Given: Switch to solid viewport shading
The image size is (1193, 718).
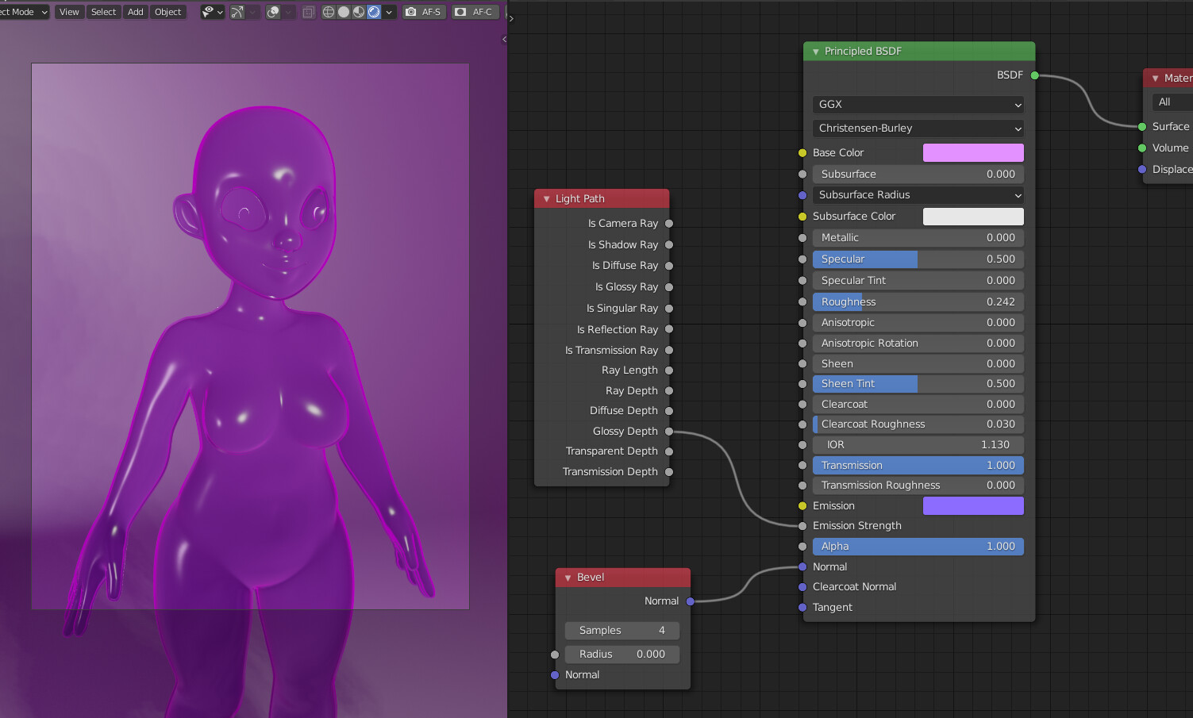Looking at the screenshot, I should (x=344, y=12).
